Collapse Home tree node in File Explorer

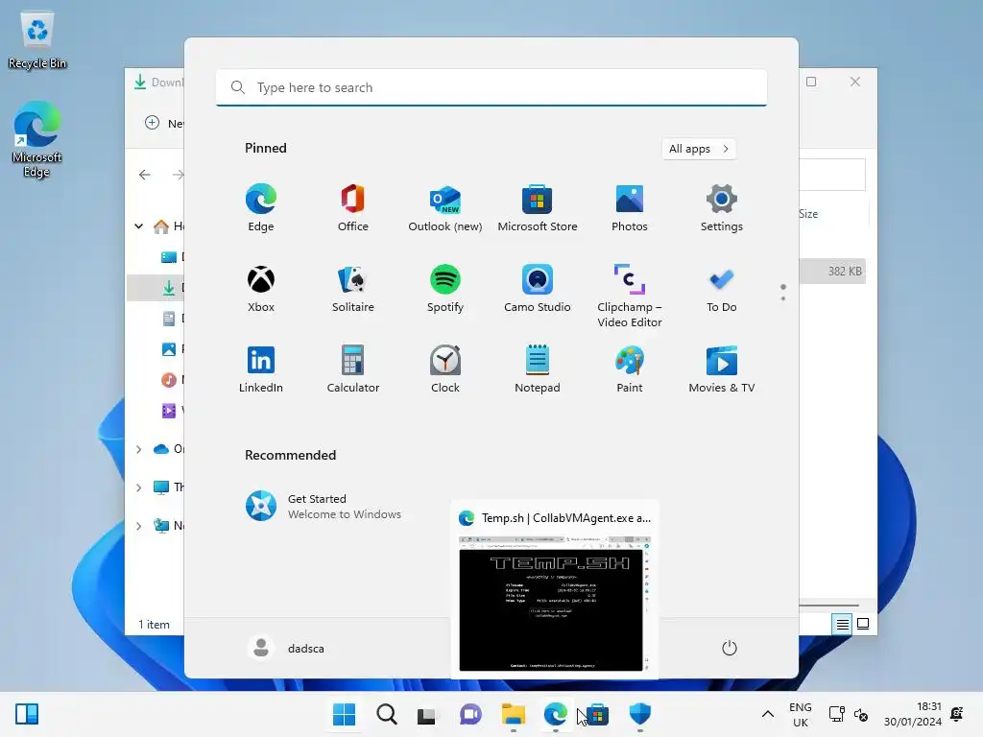point(138,226)
